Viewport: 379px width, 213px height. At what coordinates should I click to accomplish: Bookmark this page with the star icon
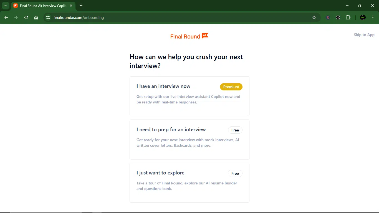(314, 17)
